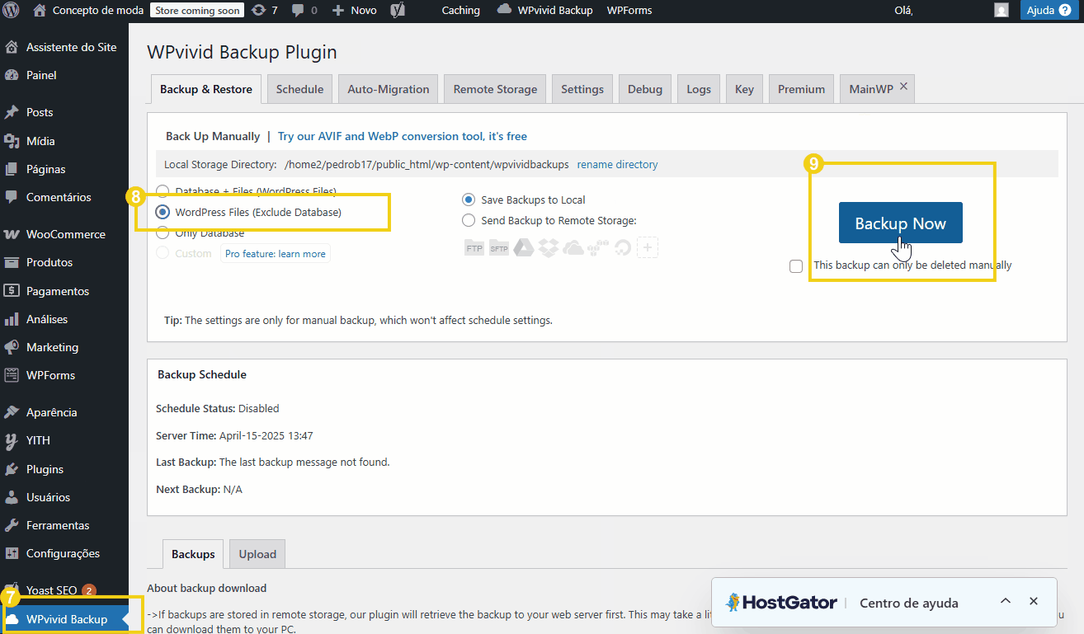Open Análises in sidebar
This screenshot has width=1084, height=634.
64,319
